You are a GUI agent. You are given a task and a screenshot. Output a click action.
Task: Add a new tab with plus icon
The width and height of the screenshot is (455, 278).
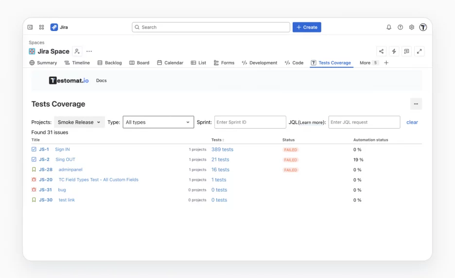click(x=386, y=63)
